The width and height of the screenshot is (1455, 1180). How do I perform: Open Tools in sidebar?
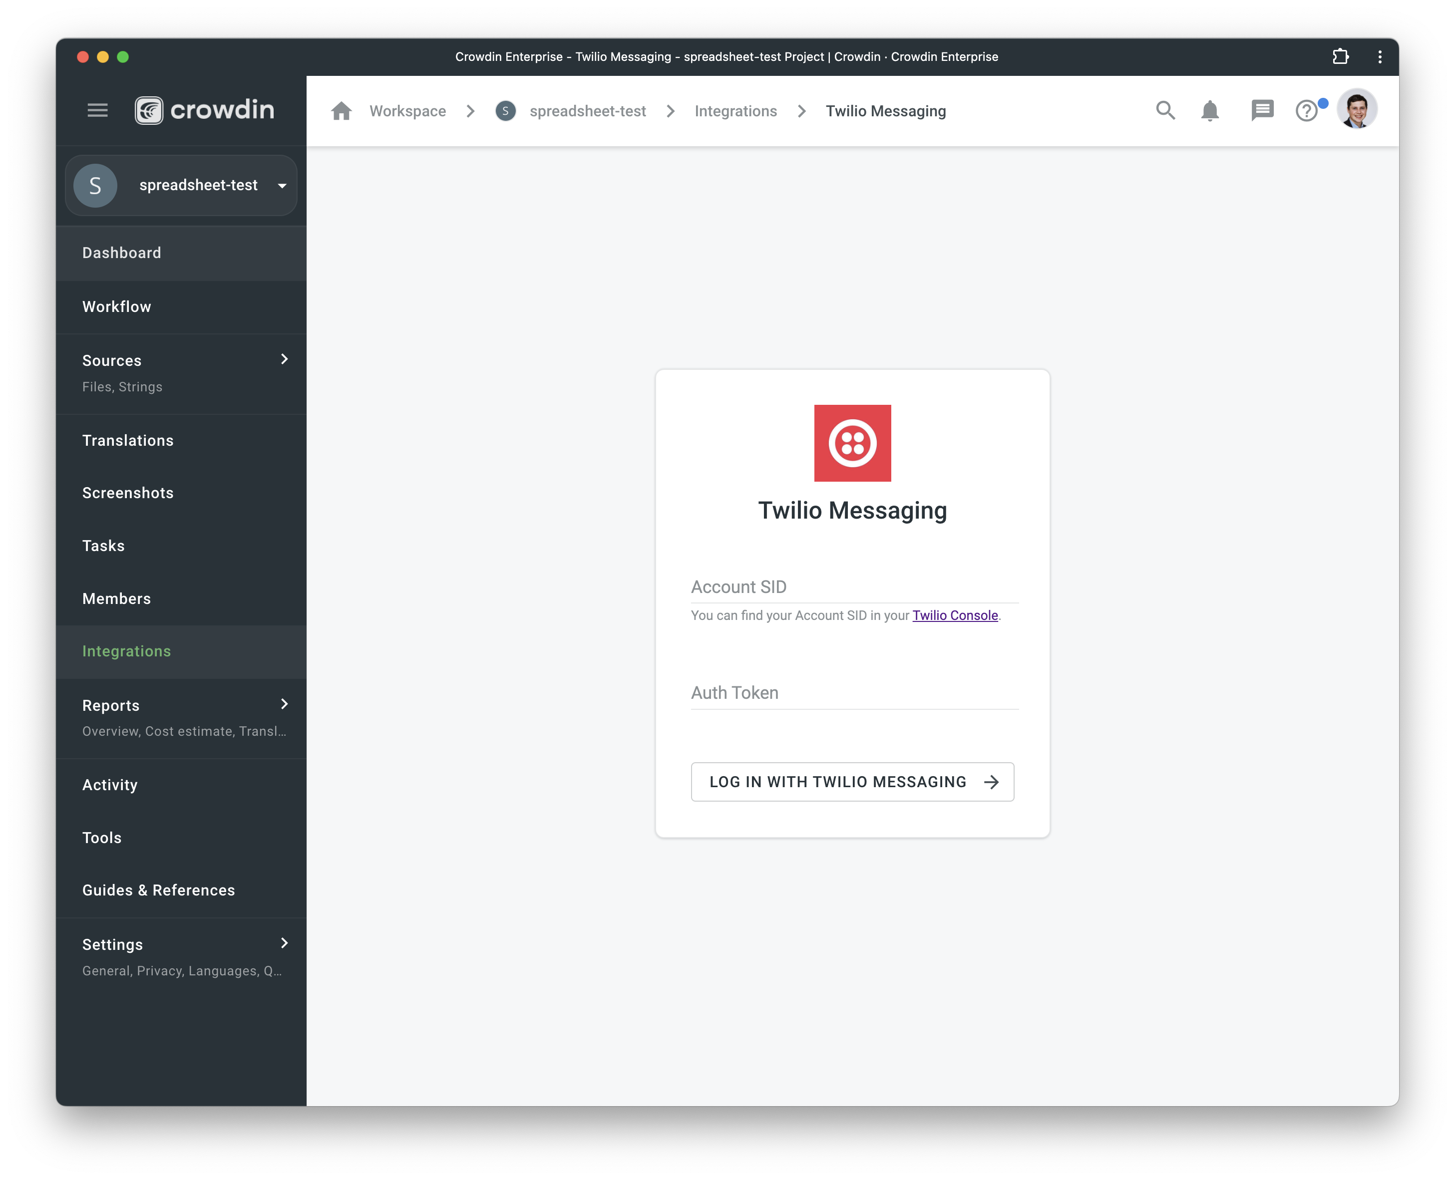(181, 838)
